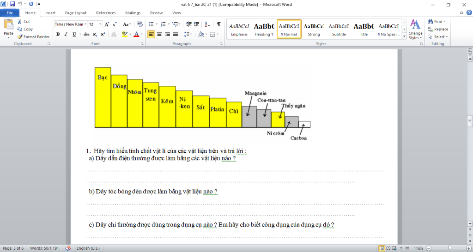The width and height of the screenshot is (473, 252).
Task: Open the Change Styles menu
Action: point(415,29)
